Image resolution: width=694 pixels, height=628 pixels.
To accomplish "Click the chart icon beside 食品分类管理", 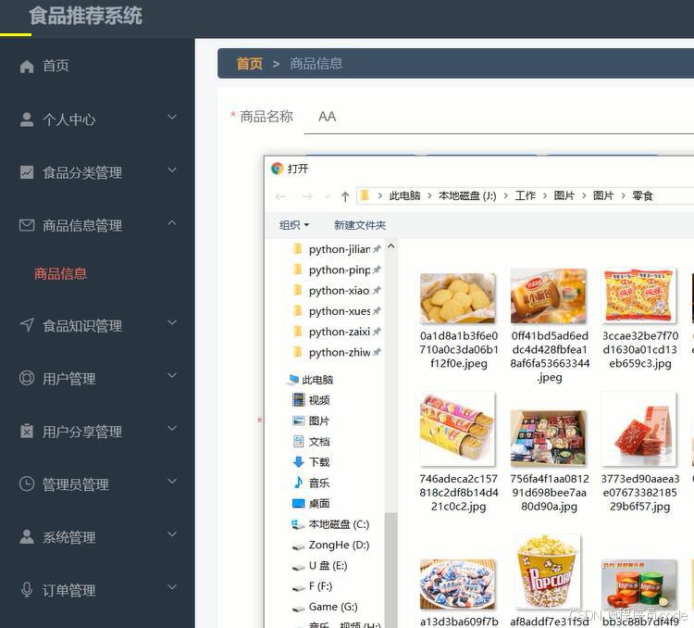I will (27, 172).
